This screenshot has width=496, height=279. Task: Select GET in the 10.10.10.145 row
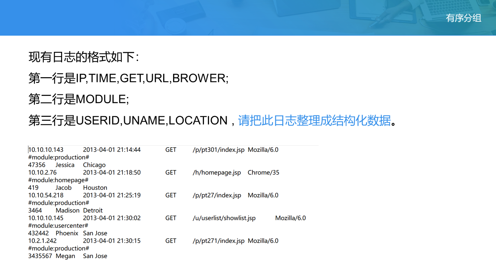point(171,218)
